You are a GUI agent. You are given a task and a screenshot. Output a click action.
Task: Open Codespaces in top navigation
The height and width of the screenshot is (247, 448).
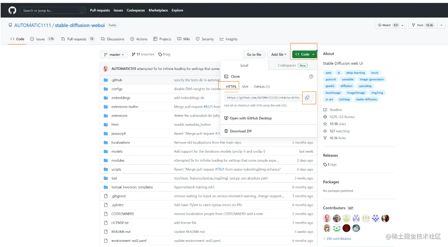coord(136,10)
